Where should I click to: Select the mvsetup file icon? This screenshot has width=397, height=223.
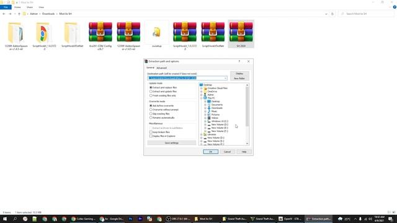coord(156,34)
